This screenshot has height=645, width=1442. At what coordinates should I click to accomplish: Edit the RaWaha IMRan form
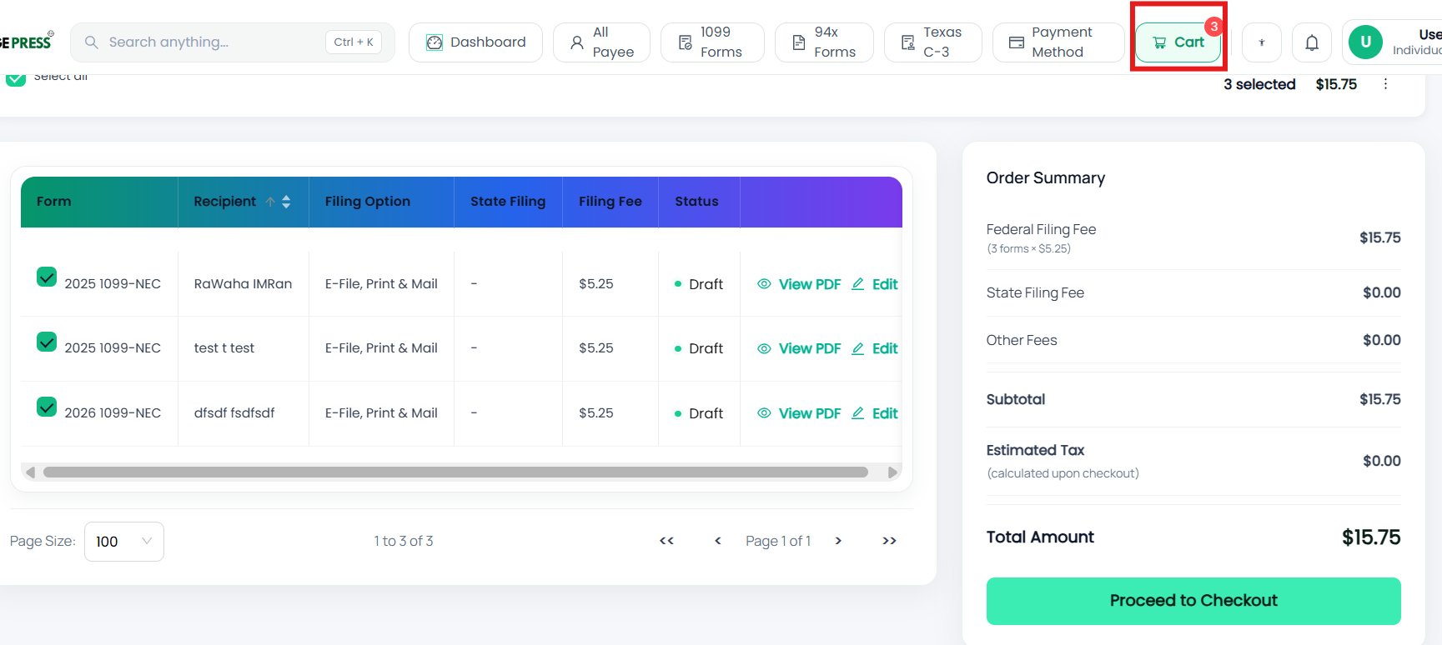pyautogui.click(x=875, y=284)
